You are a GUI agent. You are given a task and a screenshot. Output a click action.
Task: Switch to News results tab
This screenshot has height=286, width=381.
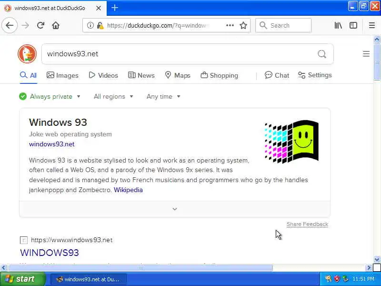point(141,75)
